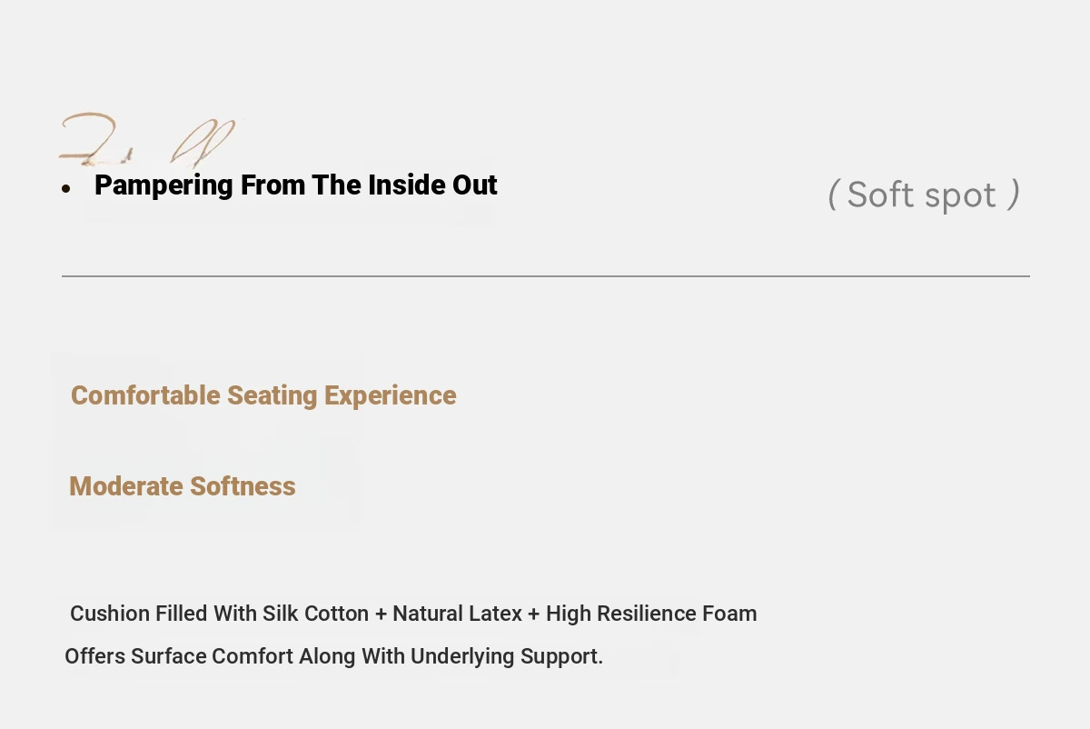Click the word Offers starting the last line
Screen dimensions: 1090x729
(94, 656)
